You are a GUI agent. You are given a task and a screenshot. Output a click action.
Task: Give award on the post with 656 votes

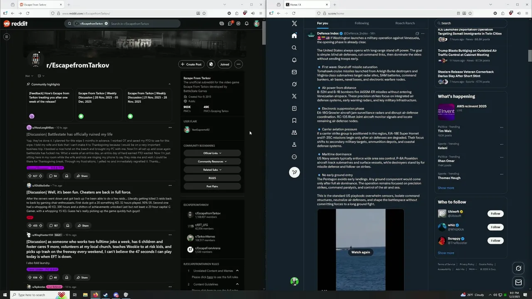click(x=66, y=277)
